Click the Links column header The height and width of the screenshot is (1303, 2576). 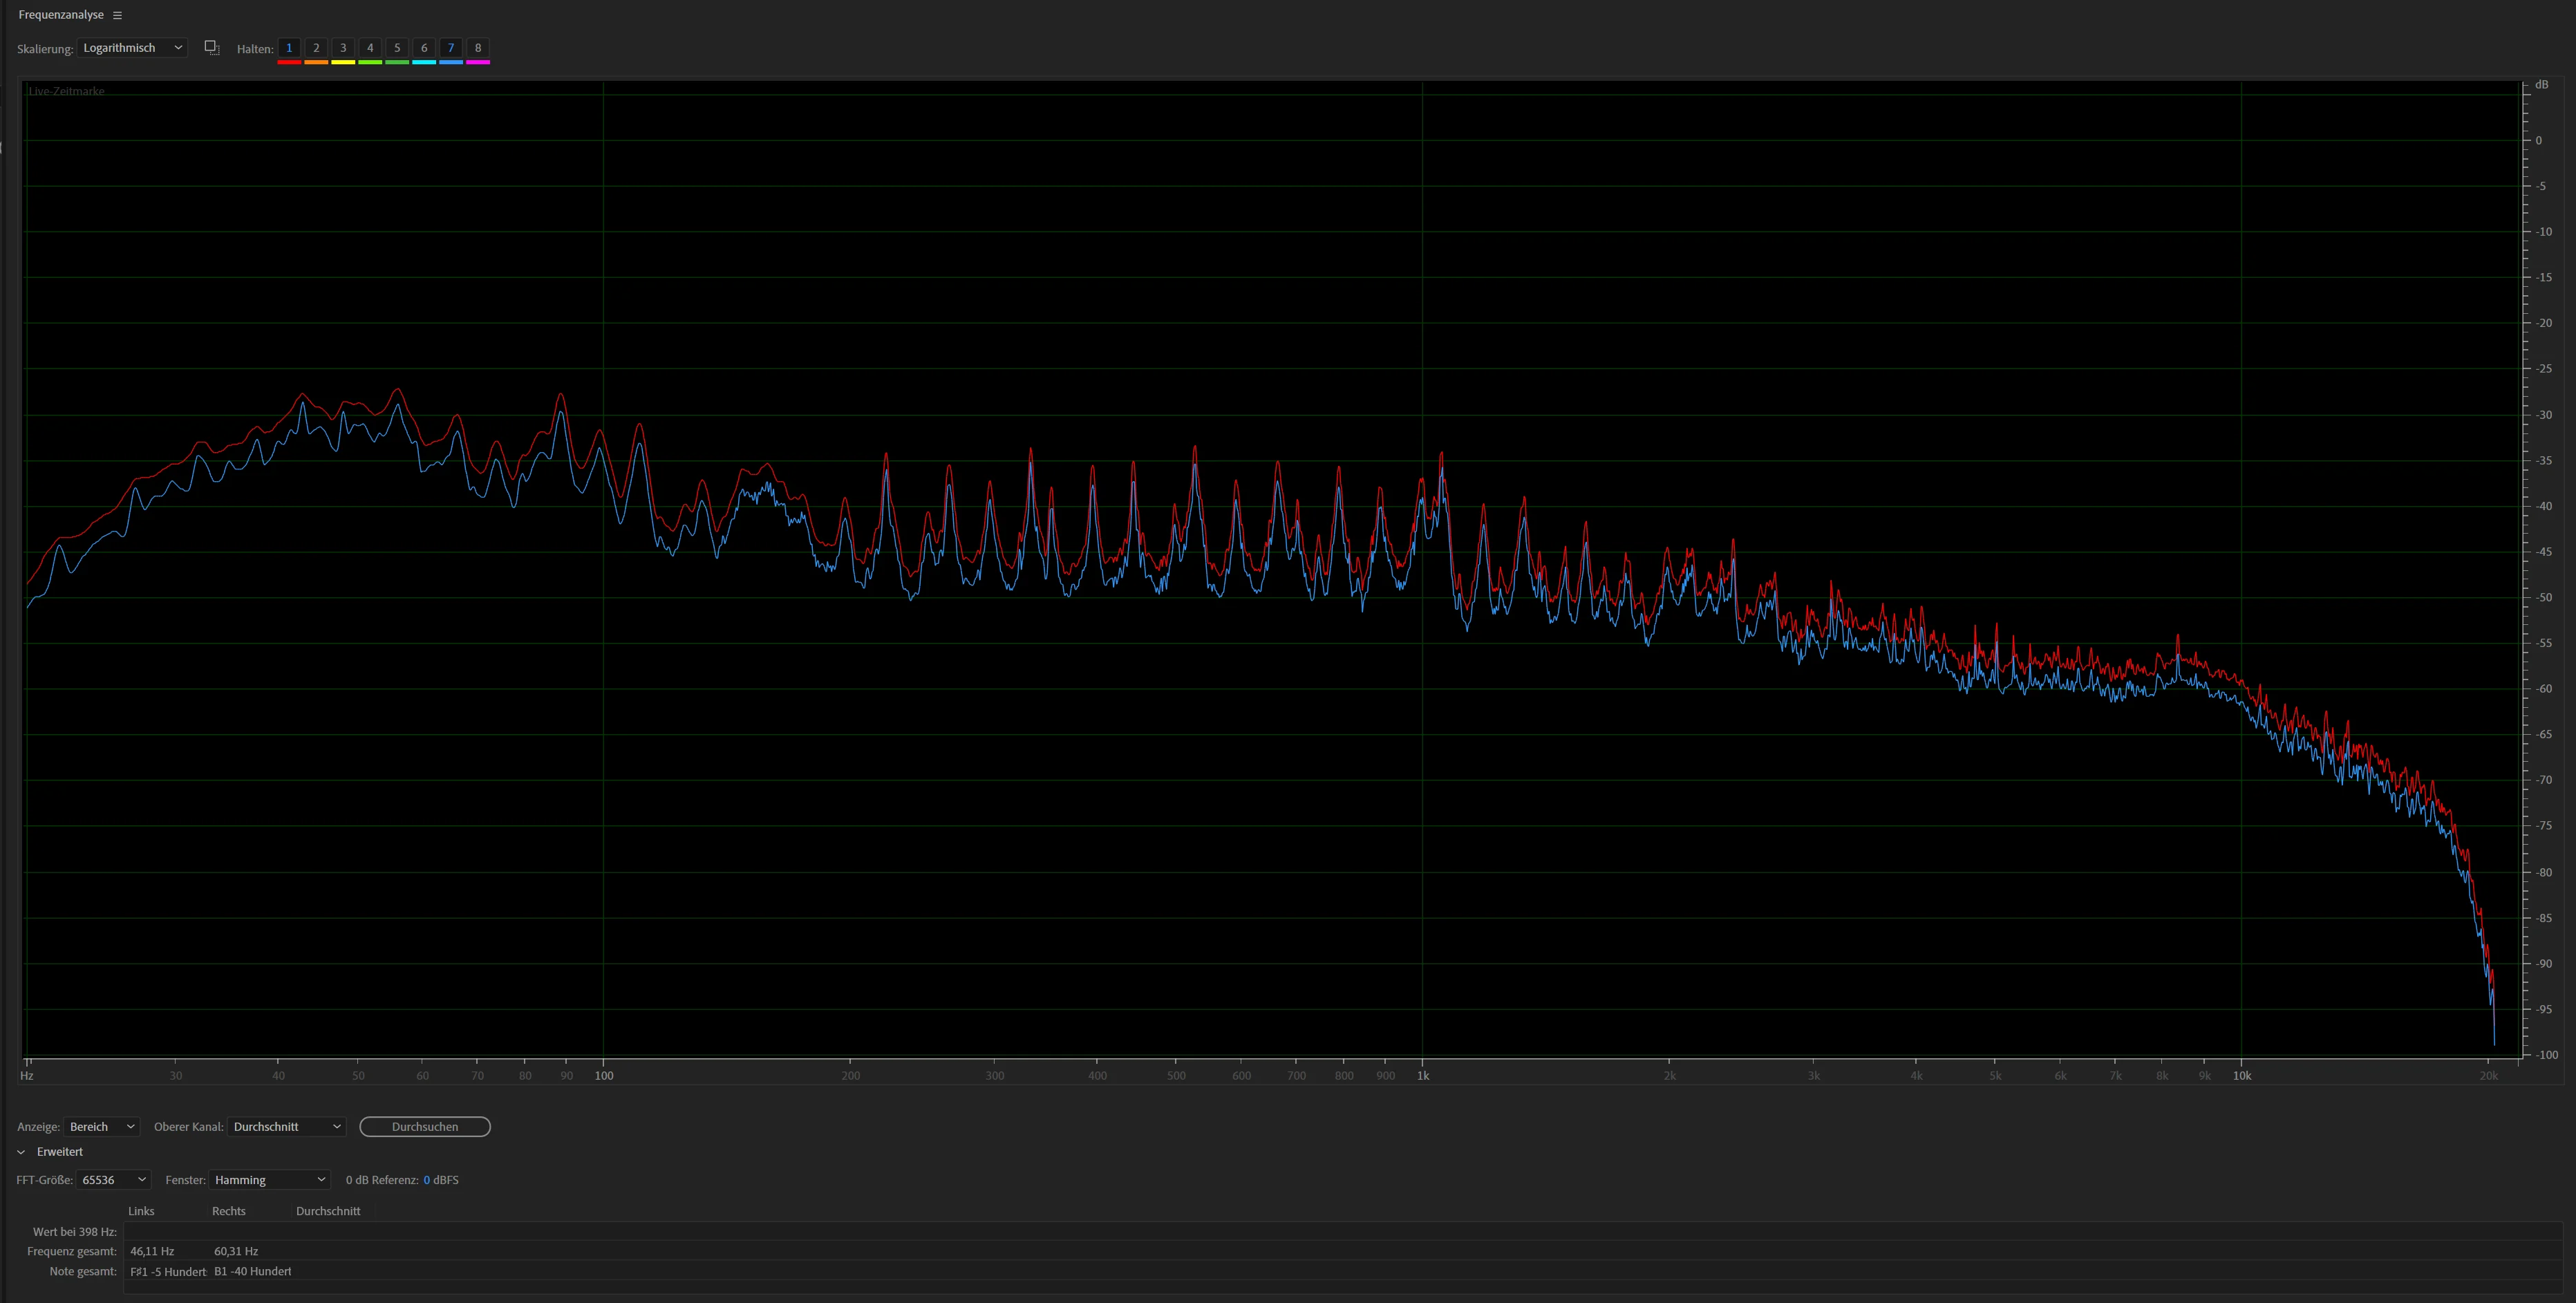tap(141, 1211)
